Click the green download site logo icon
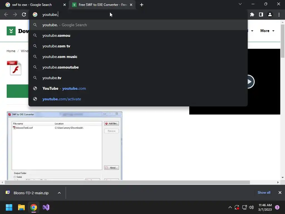Image resolution: width=285 pixels, height=214 pixels. 11,31
